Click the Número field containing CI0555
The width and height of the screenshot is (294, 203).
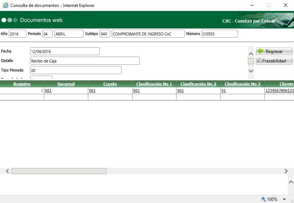pos(219,34)
